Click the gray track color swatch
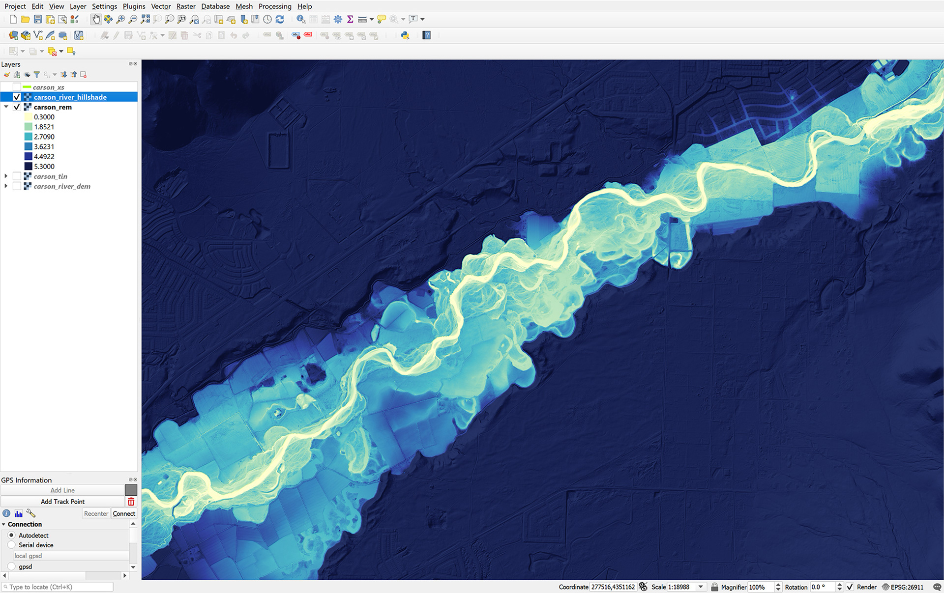The width and height of the screenshot is (944, 593). coord(131,490)
